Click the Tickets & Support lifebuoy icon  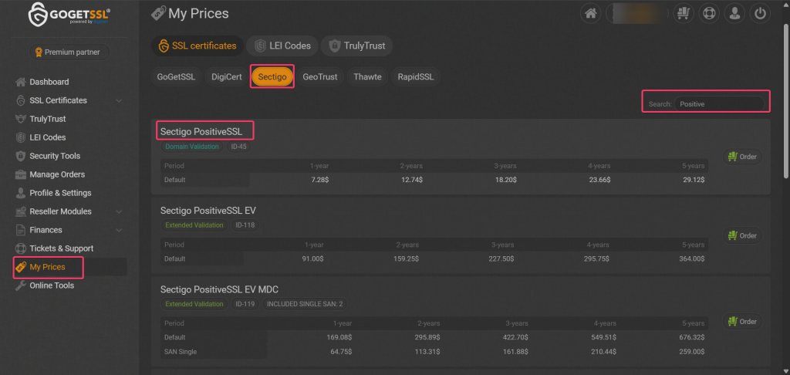(x=21, y=248)
